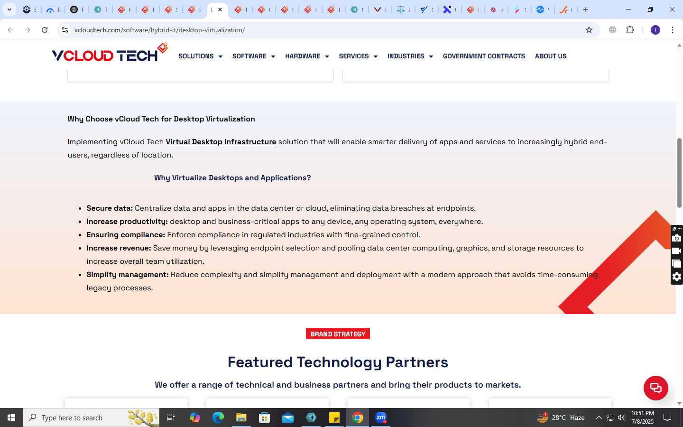
Task: Bookmark this page with the star icon
Action: (589, 30)
